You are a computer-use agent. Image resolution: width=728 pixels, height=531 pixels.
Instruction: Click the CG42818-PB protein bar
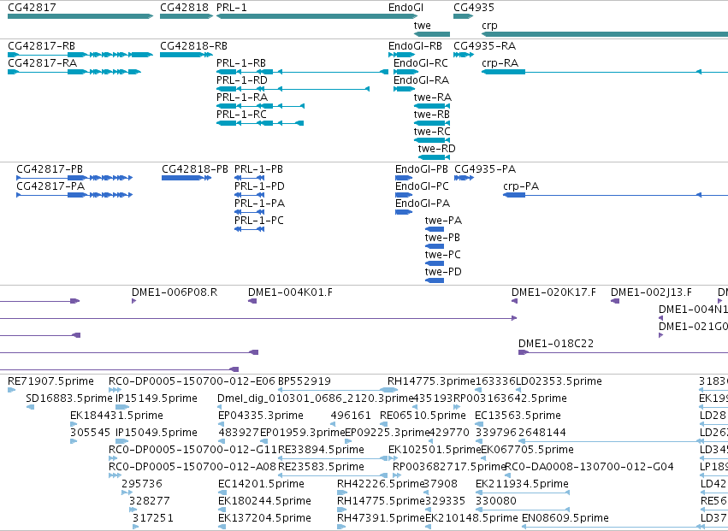tap(186, 178)
